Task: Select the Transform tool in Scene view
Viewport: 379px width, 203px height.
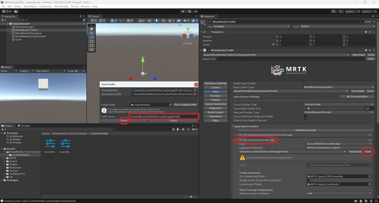Action: coord(92,49)
